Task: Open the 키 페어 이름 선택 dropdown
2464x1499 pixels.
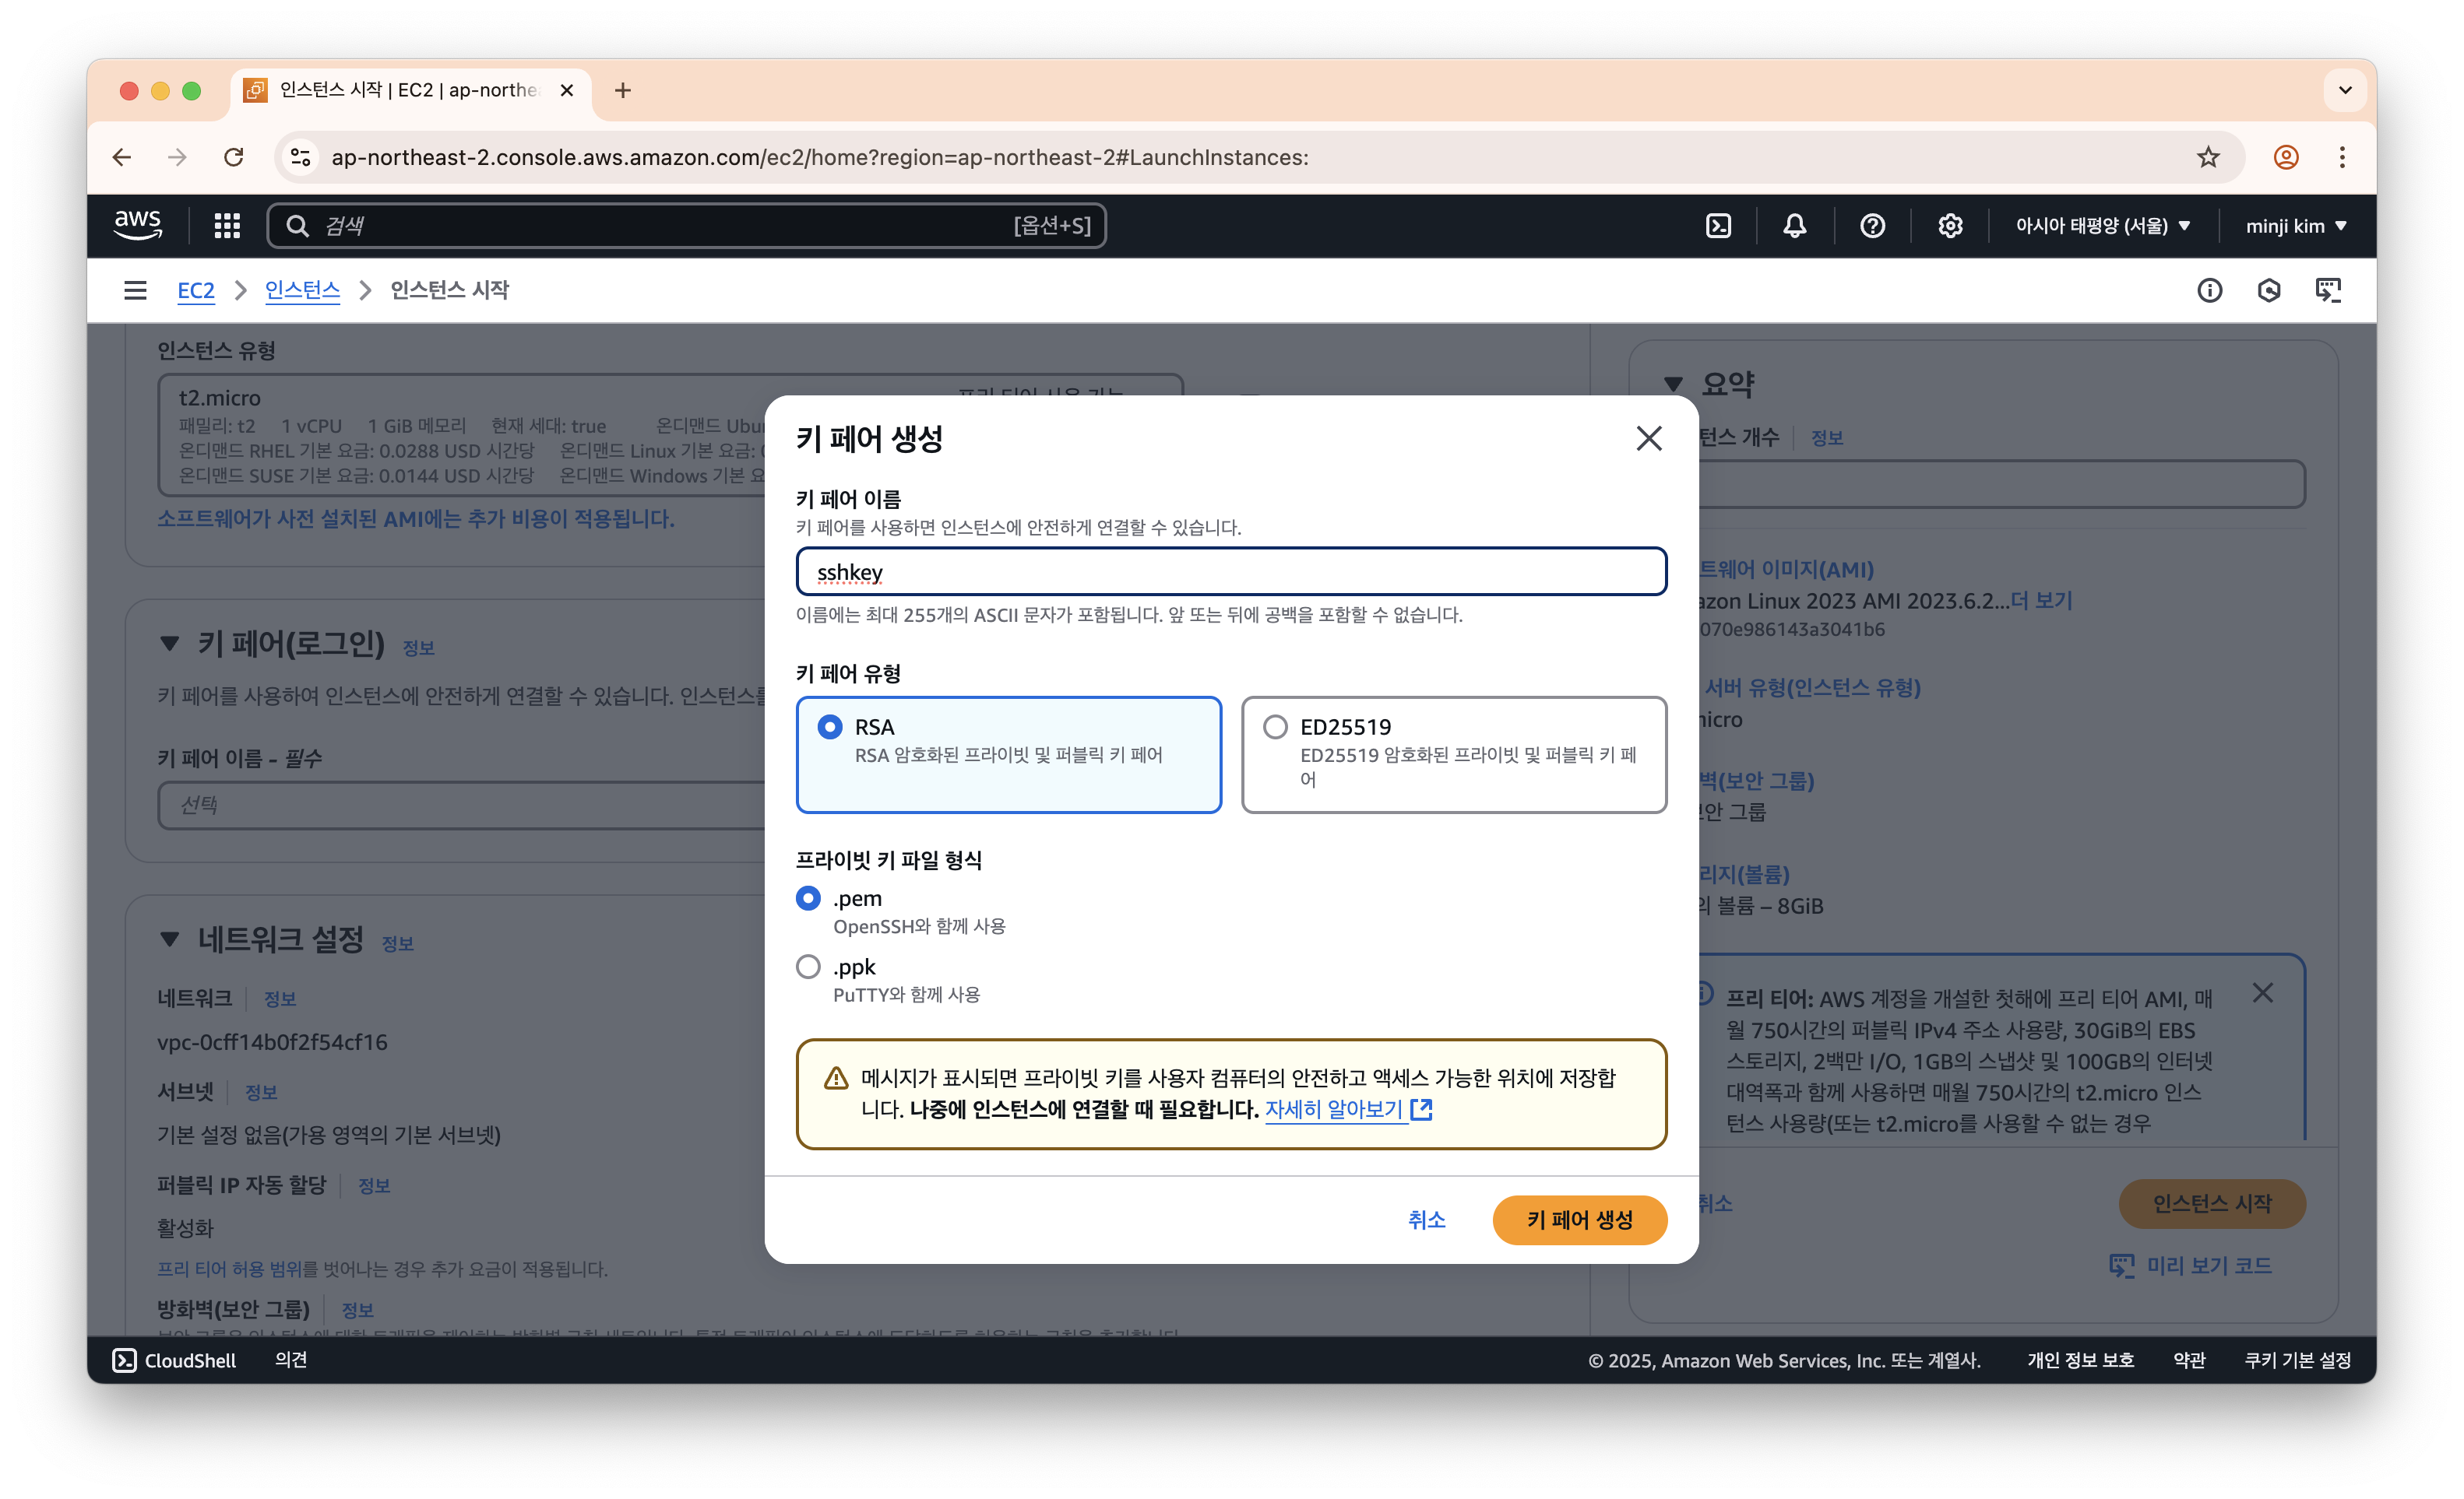Action: [x=462, y=806]
